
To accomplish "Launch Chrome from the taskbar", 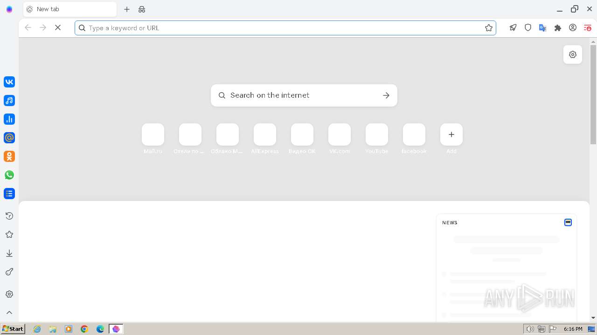I will click(84, 329).
